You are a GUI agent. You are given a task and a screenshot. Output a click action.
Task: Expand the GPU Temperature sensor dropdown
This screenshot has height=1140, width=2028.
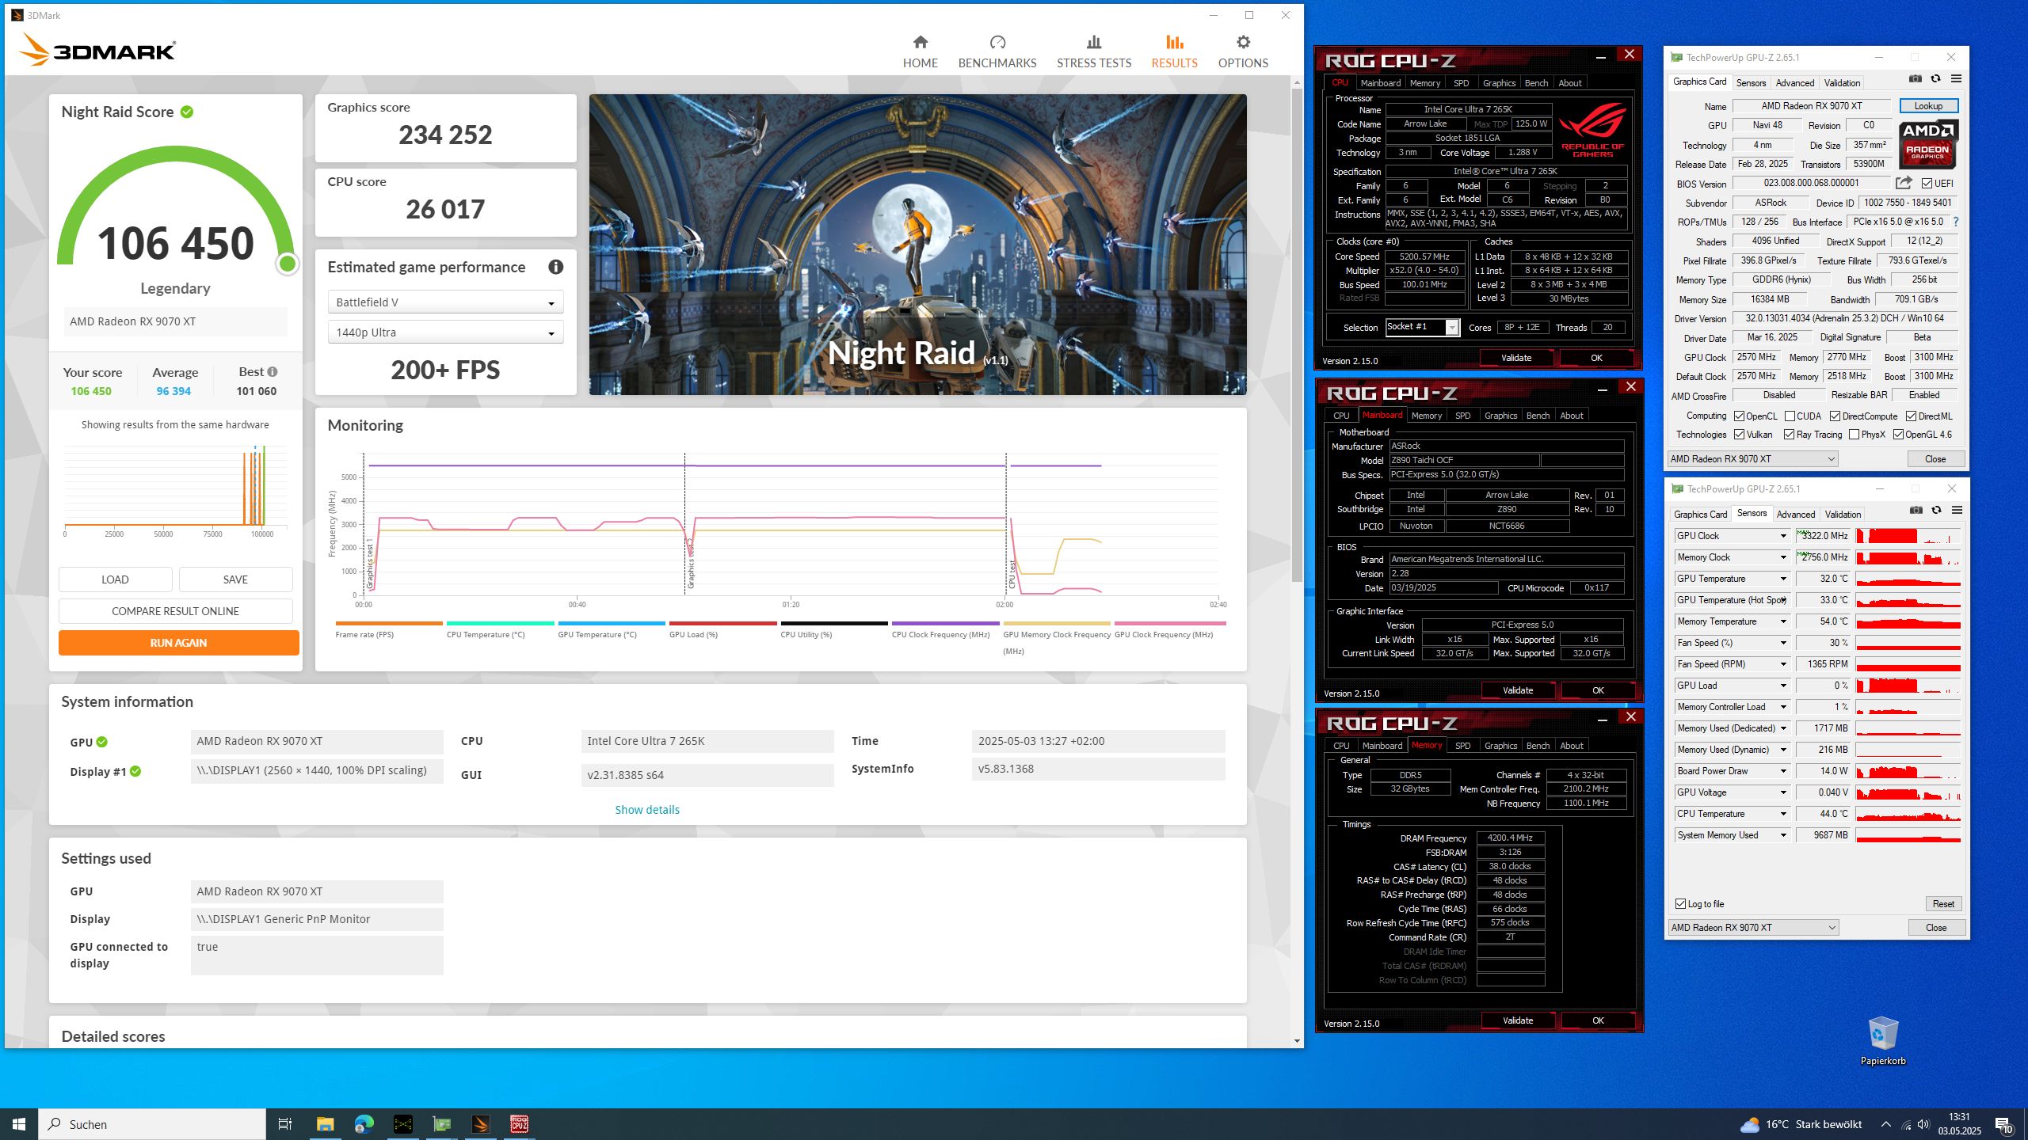pyautogui.click(x=1783, y=579)
